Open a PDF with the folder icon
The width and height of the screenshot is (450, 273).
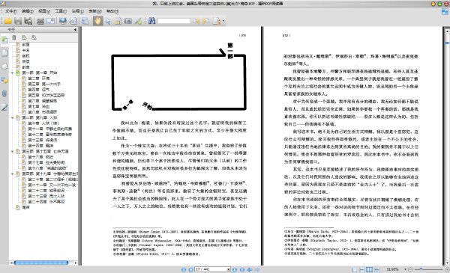point(7,21)
